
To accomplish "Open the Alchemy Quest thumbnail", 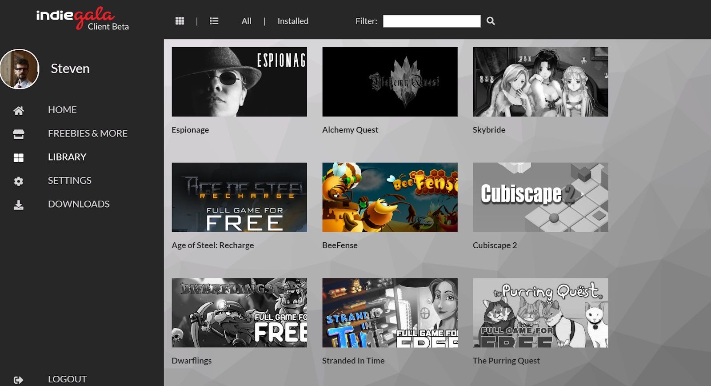I will click(x=390, y=82).
